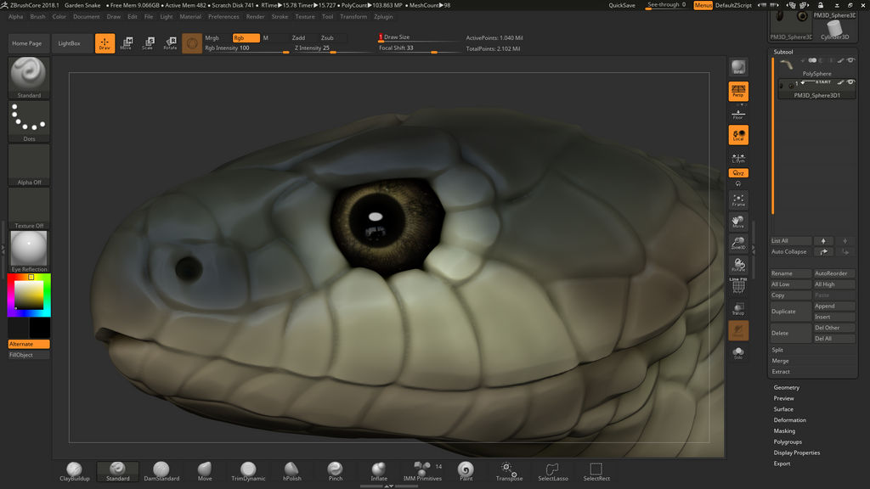Select the ClayBuildup brush
870x489 pixels.
click(x=75, y=471)
